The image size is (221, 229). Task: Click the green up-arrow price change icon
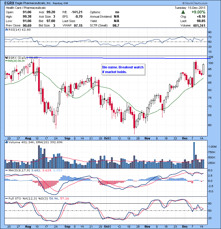(183, 12)
